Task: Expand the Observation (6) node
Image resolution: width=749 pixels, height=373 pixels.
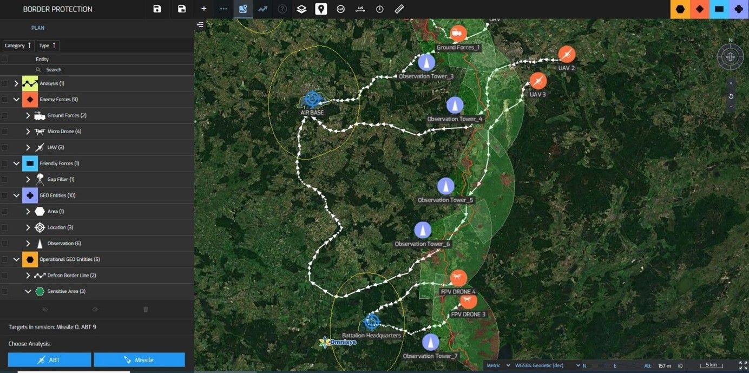Action: [28, 244]
